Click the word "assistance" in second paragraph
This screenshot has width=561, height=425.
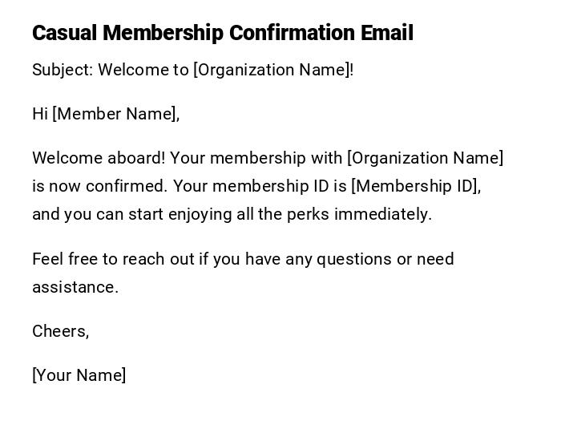tap(74, 287)
